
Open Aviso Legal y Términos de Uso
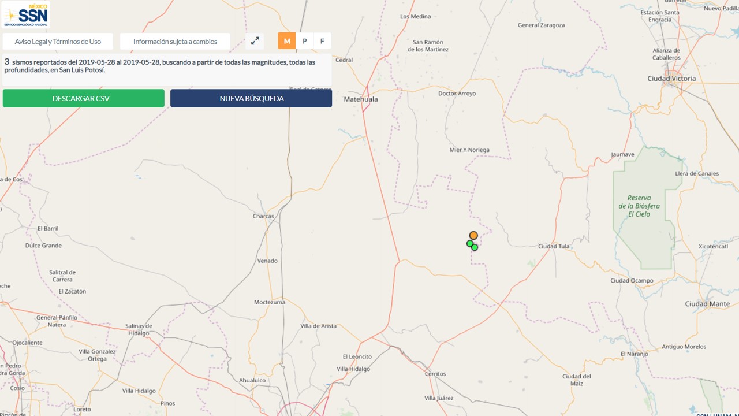[58, 42]
